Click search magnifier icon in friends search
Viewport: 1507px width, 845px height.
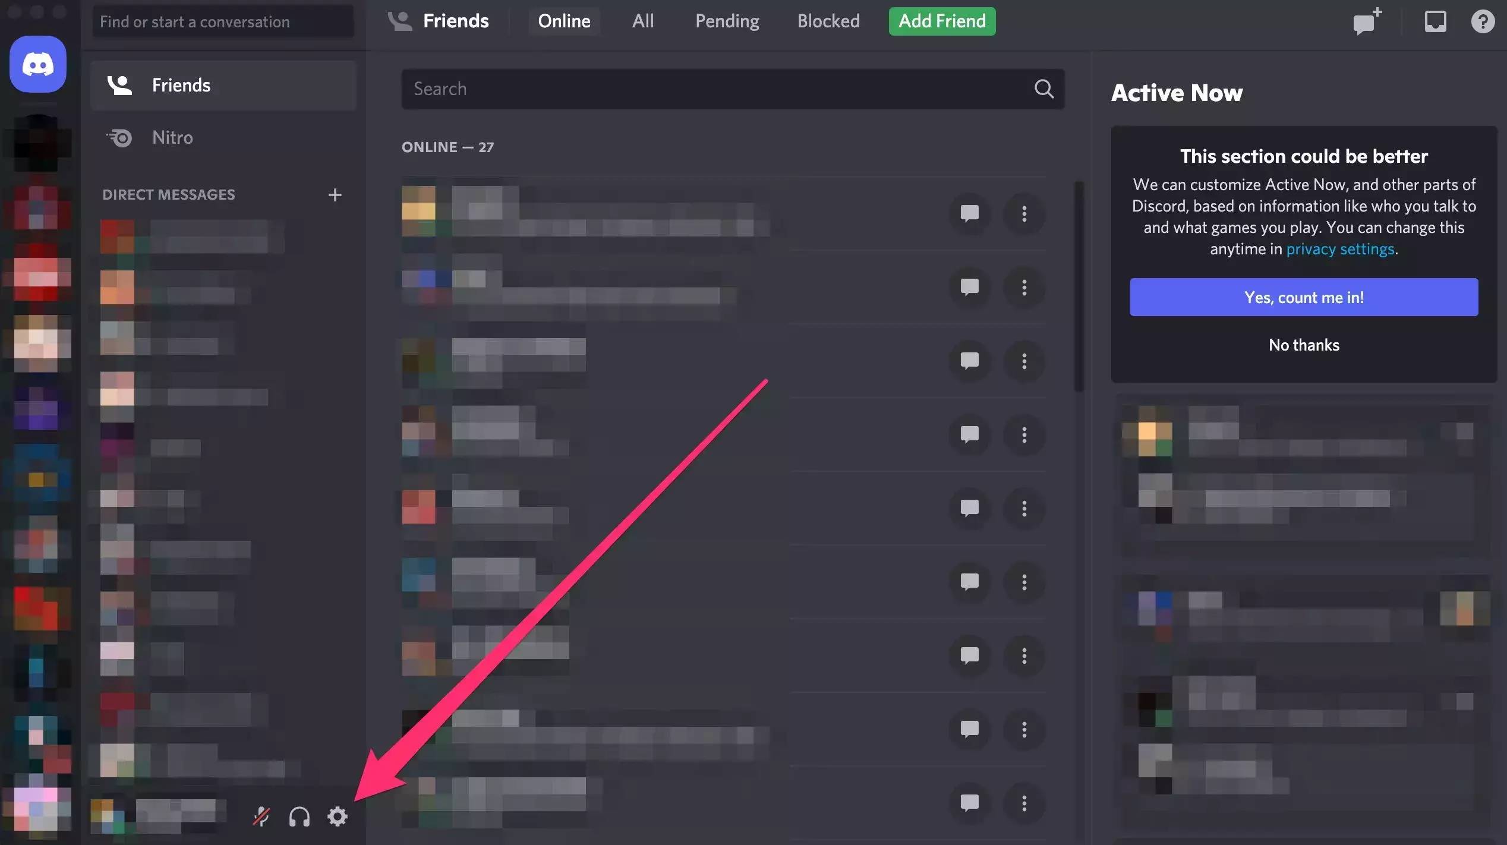coord(1043,89)
